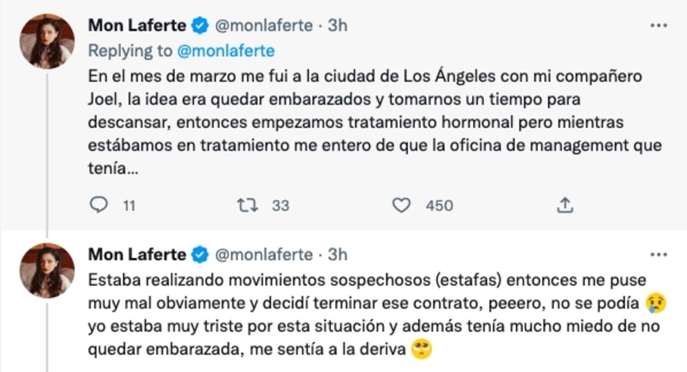Click the gray @monlaferte handle in the second tweet header
Viewport: 687px width, 372px height.
(x=263, y=255)
